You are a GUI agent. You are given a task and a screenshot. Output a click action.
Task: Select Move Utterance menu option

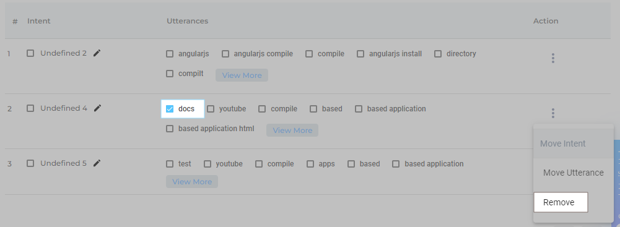[574, 173]
